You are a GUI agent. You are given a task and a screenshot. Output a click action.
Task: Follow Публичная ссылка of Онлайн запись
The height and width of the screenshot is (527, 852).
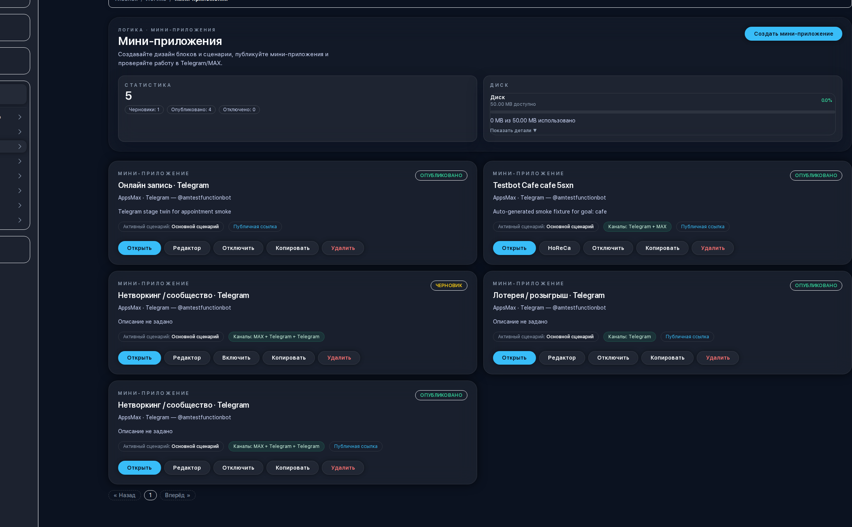pyautogui.click(x=255, y=227)
